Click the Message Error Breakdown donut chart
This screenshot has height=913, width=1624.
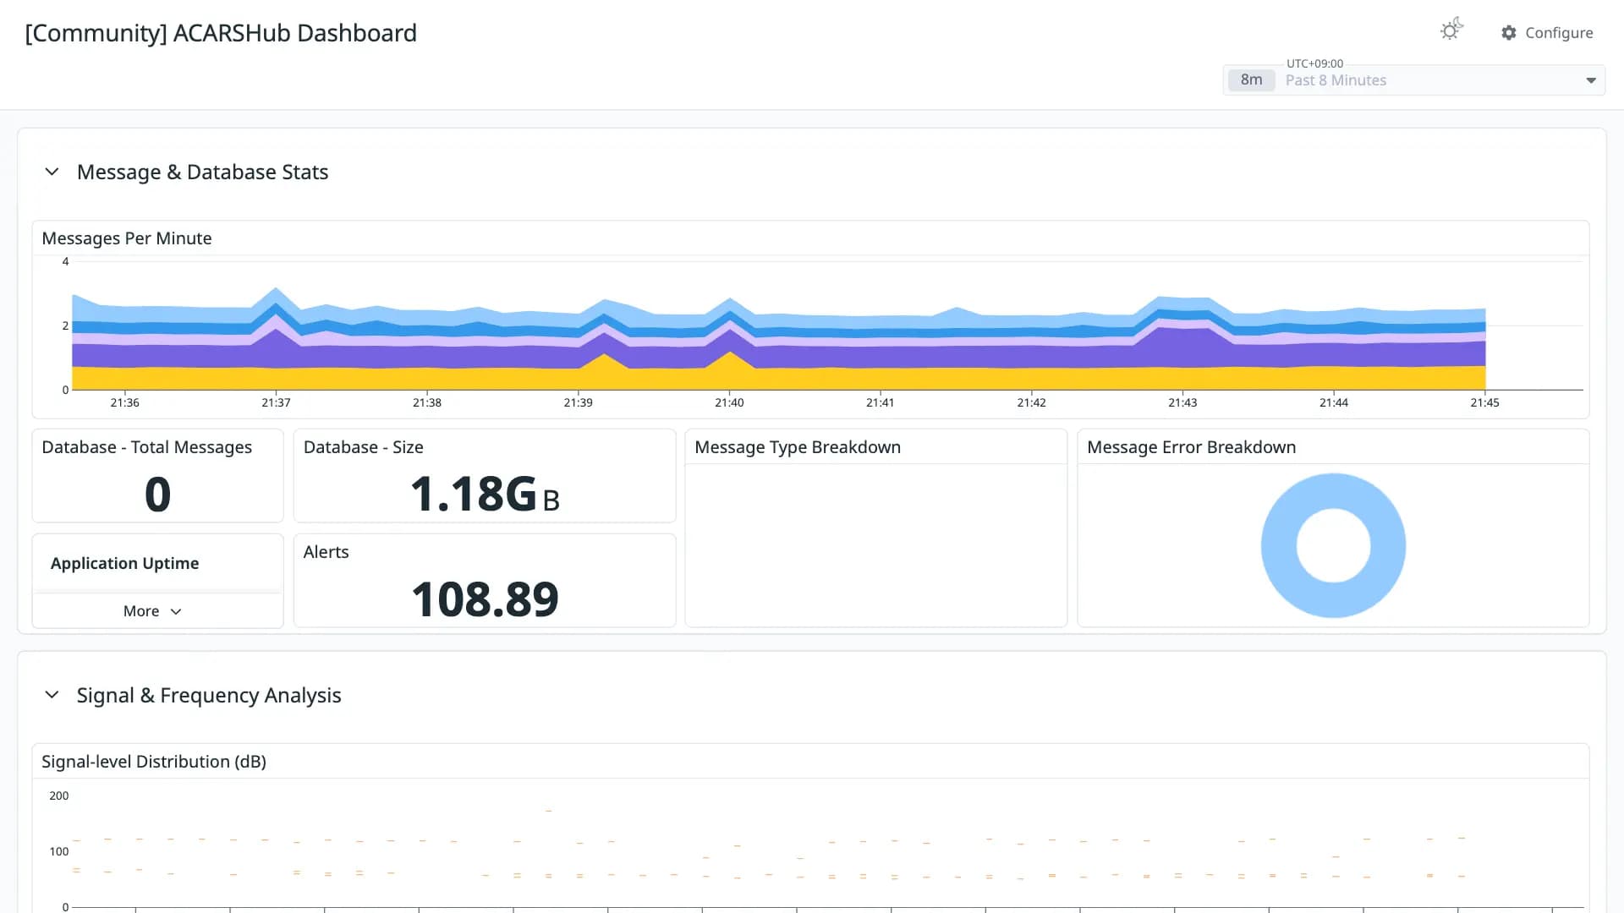1333,545
